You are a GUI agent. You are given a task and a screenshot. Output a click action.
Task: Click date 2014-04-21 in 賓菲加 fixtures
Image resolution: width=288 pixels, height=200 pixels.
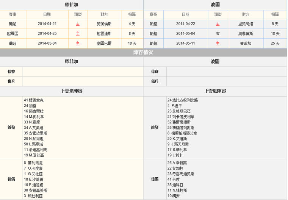[47, 24]
